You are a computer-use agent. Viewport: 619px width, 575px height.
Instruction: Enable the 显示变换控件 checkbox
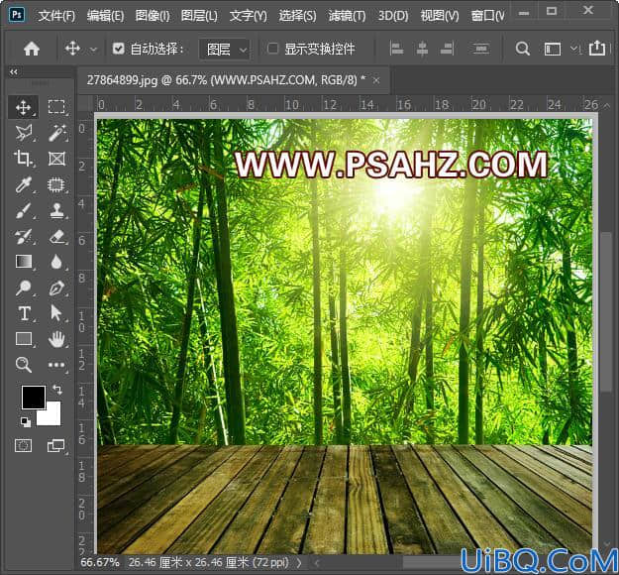coord(272,49)
